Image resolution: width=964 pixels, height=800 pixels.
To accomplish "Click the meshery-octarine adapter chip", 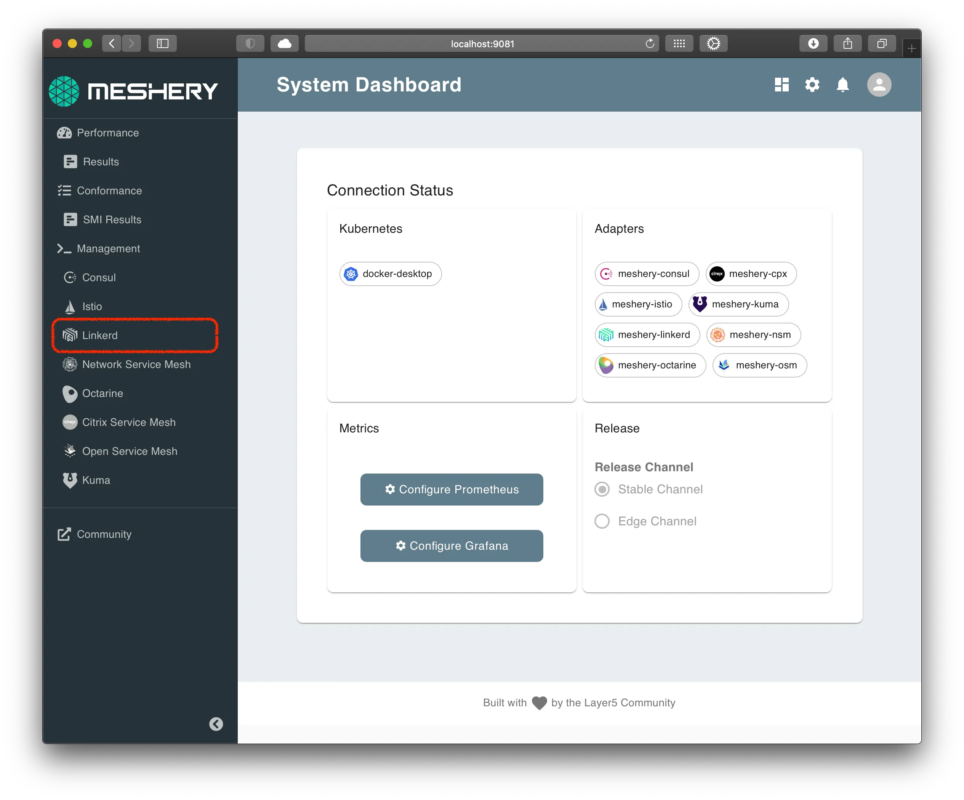I will [650, 365].
